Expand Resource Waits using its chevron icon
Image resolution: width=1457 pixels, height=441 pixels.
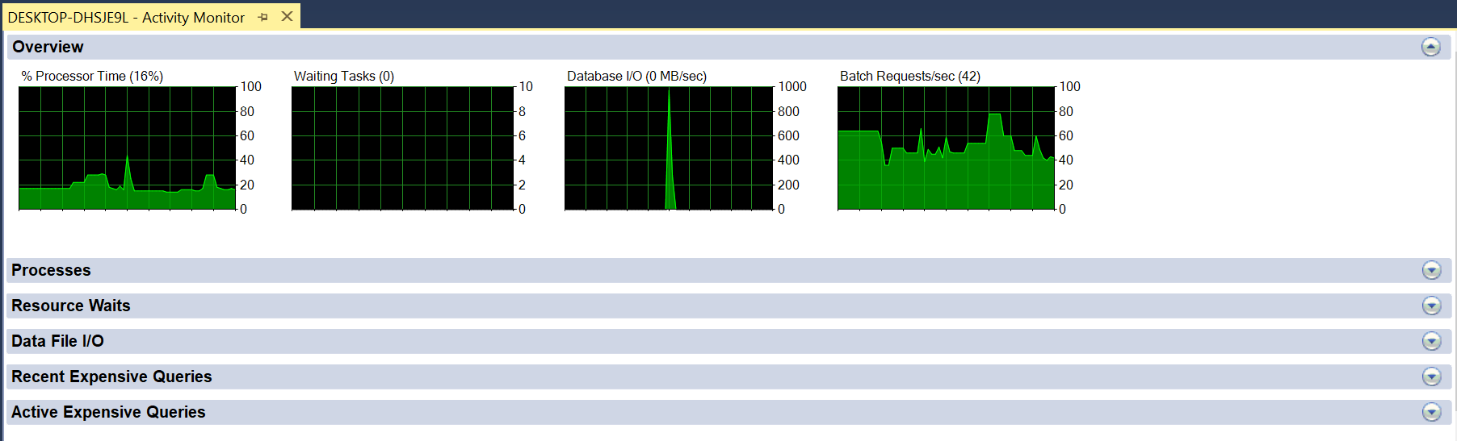[1431, 306]
